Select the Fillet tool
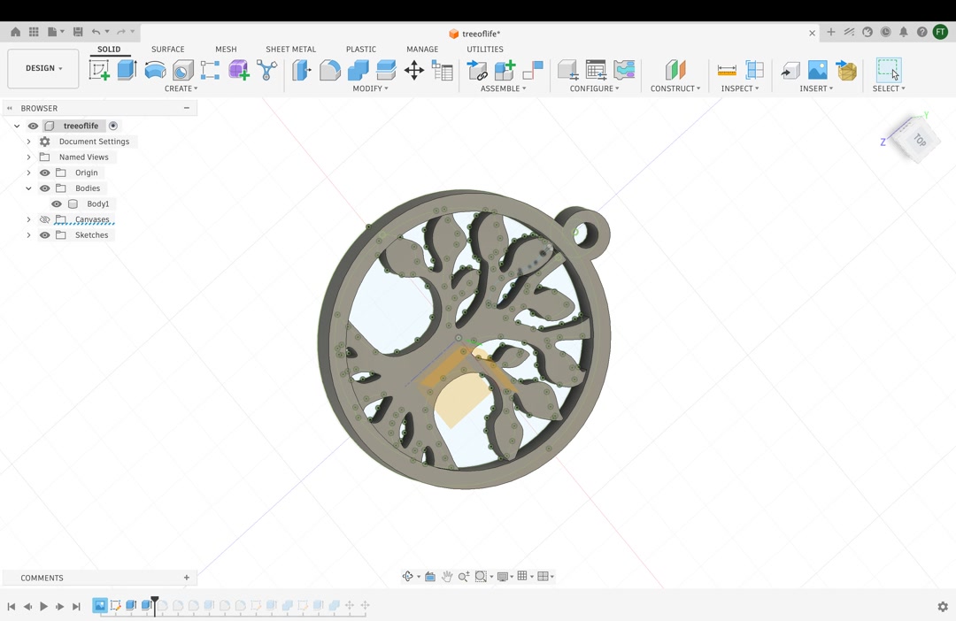The image size is (956, 621). point(330,70)
